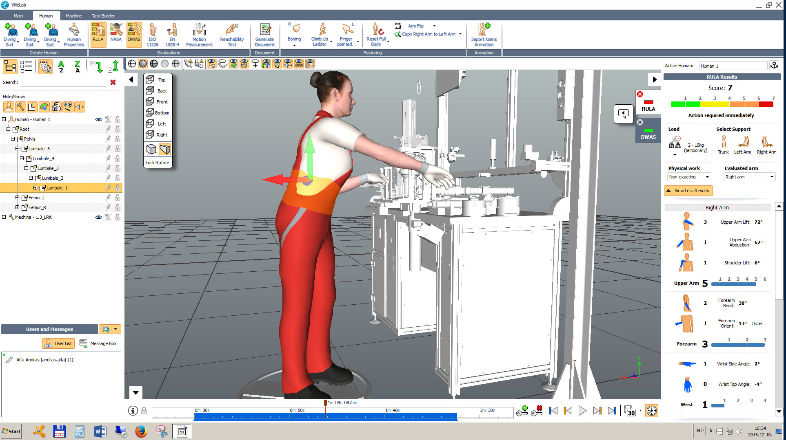Viewport: 786px width, 440px height.
Task: Select Right Arm support icon
Action: pyautogui.click(x=766, y=145)
